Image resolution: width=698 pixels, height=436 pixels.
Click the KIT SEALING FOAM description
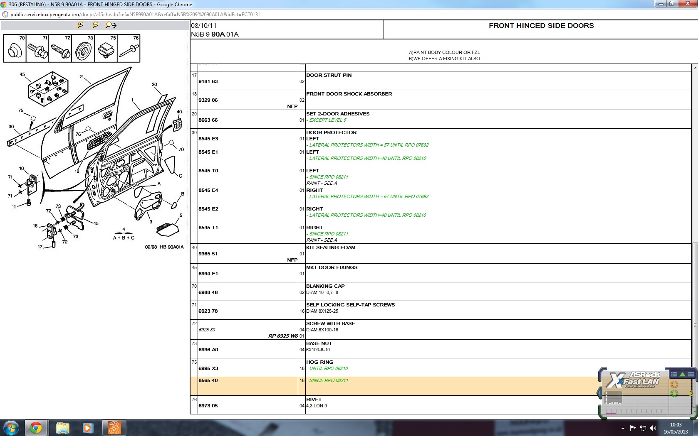click(x=331, y=247)
